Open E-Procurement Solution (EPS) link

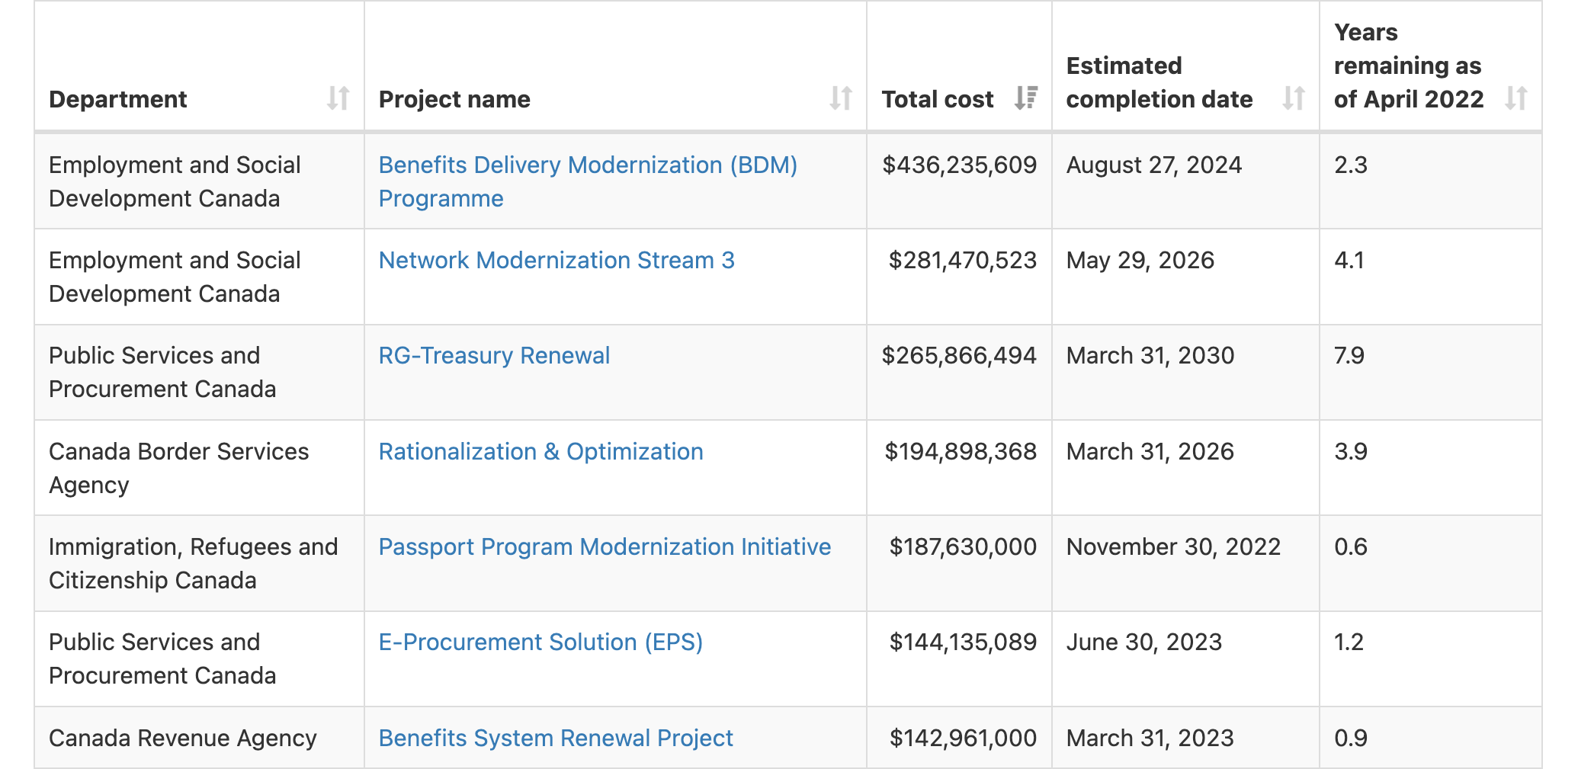pyautogui.click(x=540, y=642)
